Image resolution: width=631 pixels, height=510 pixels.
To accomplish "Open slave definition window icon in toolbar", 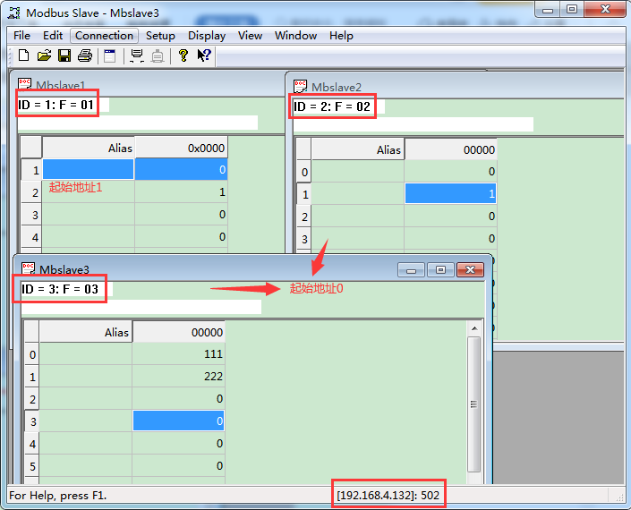I will [x=109, y=55].
